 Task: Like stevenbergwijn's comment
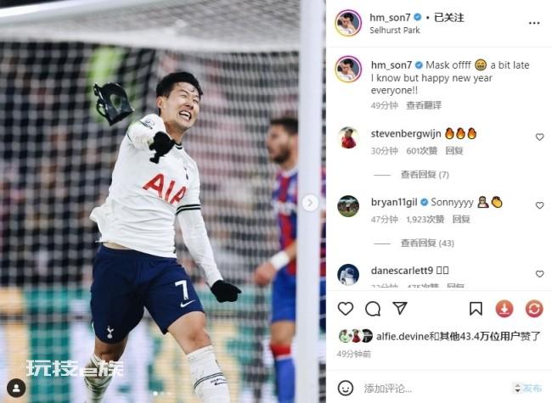539,137
